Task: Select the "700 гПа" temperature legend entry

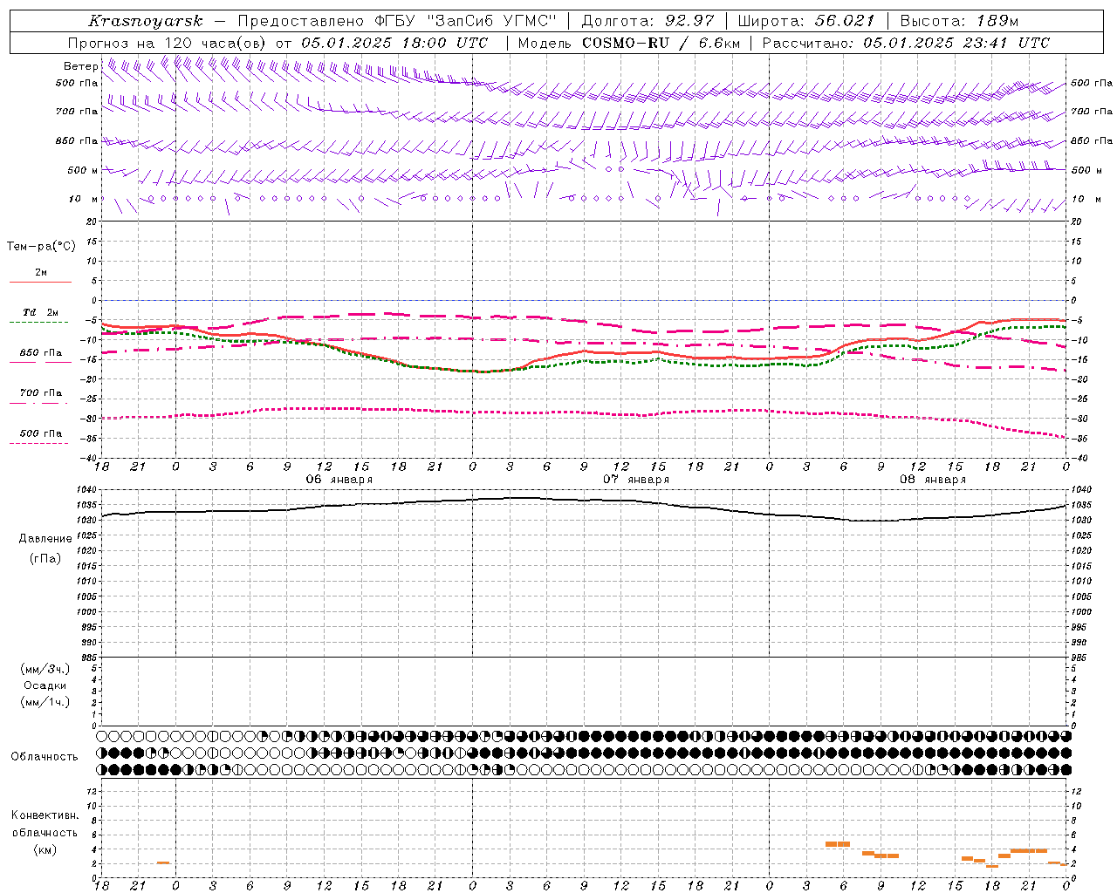Action: pyautogui.click(x=41, y=393)
